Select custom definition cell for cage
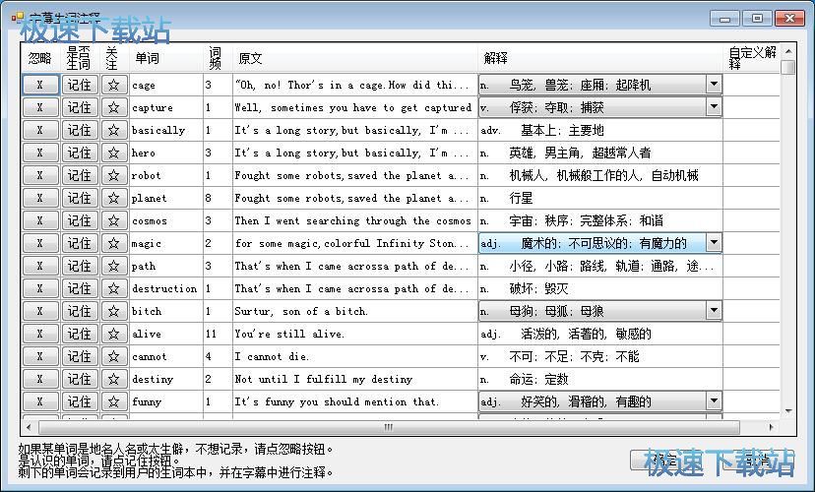815x492 pixels. pyautogui.click(x=752, y=85)
